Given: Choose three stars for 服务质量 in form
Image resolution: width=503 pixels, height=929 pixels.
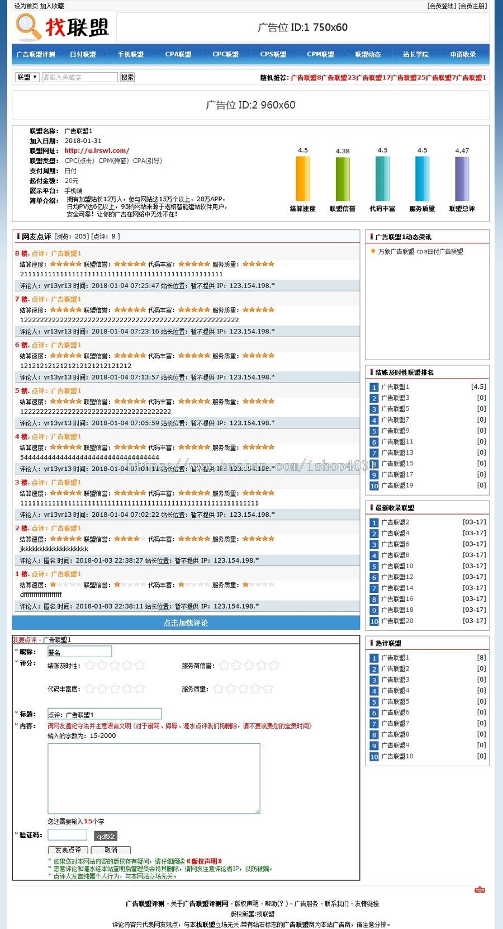Looking at the screenshot, I should 243,689.
